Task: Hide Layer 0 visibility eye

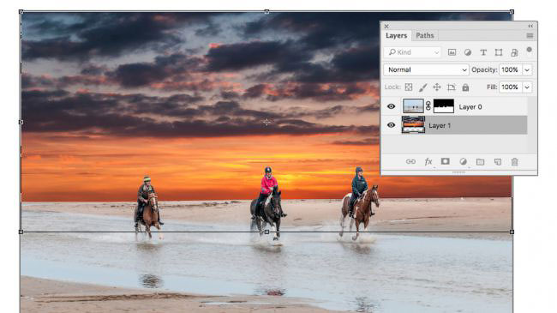Action: click(391, 106)
